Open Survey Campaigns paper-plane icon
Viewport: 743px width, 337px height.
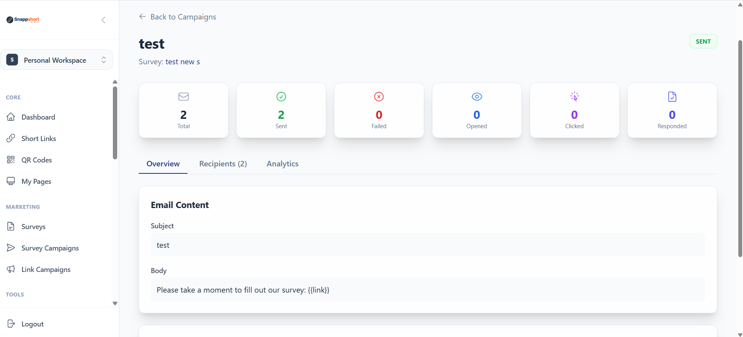(11, 248)
